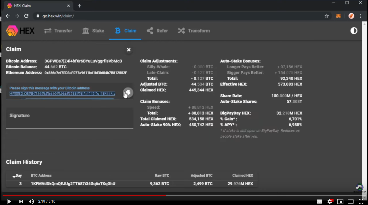Click the HEX logo
This screenshot has height=205, width=368.
20,31
